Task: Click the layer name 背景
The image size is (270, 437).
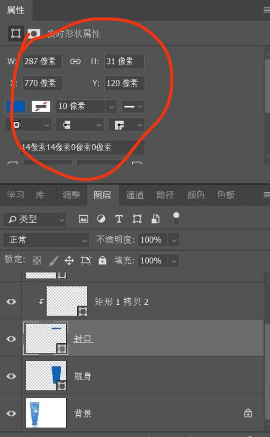Action: coord(83,414)
